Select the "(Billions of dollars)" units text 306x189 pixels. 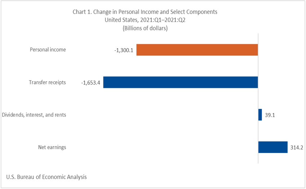[145, 28]
